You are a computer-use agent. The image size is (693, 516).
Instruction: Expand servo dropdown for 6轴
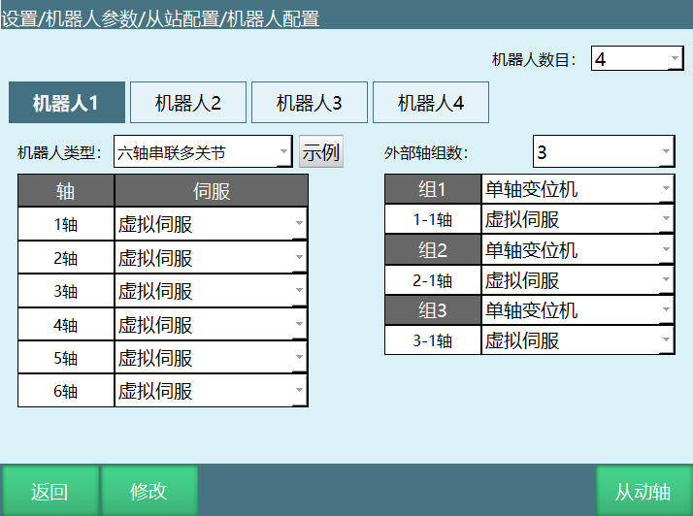[x=211, y=391]
